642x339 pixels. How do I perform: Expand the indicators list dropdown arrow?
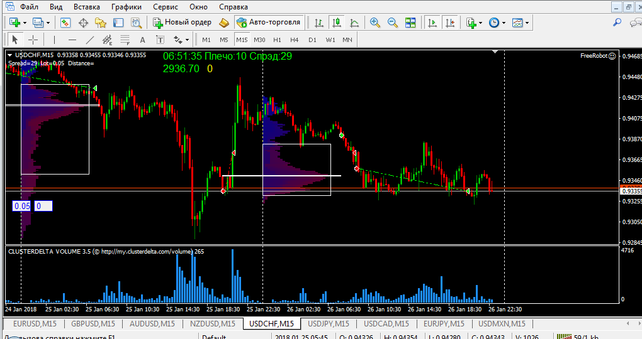(480, 23)
